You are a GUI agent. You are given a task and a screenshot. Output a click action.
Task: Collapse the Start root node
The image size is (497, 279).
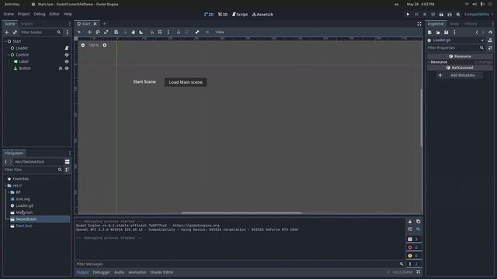(x=5, y=41)
